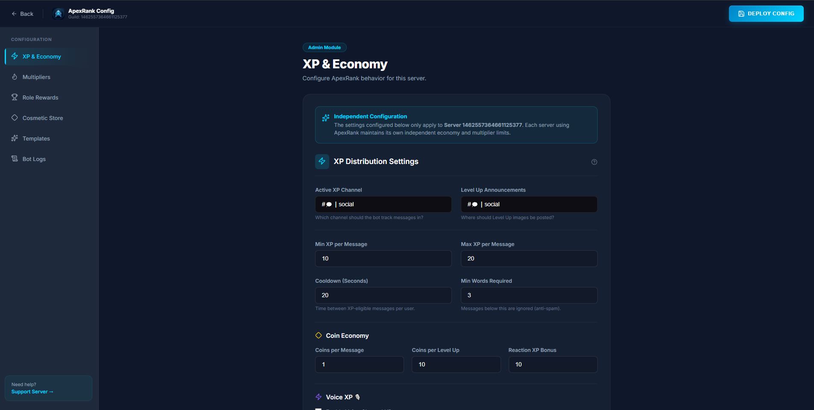Click the CONFIGURATION sidebar label
This screenshot has width=814, height=410.
pyautogui.click(x=31, y=39)
